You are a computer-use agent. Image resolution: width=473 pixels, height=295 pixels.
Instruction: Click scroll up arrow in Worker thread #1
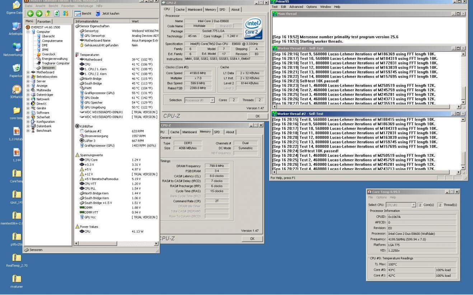[x=463, y=54]
